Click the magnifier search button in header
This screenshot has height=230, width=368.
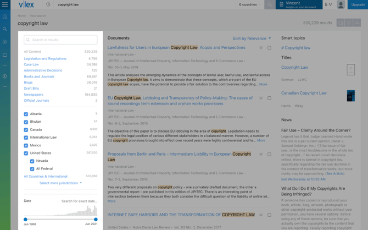(270, 4)
